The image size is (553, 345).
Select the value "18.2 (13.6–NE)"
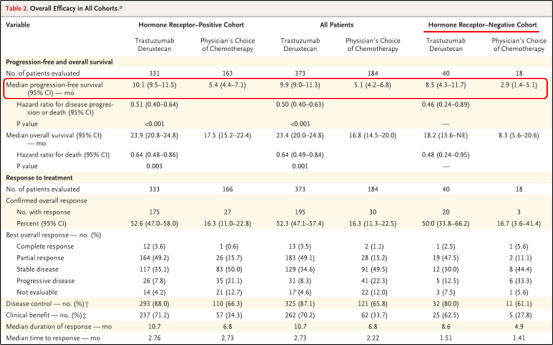(x=446, y=135)
